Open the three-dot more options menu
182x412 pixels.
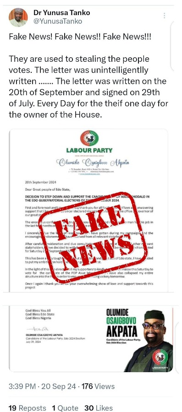coord(165,16)
